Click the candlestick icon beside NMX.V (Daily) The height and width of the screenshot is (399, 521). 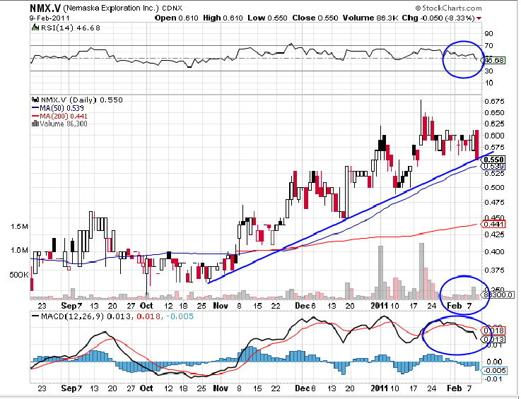(x=35, y=100)
